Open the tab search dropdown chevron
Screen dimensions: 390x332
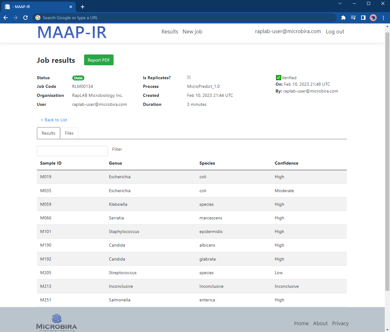(x=340, y=3)
